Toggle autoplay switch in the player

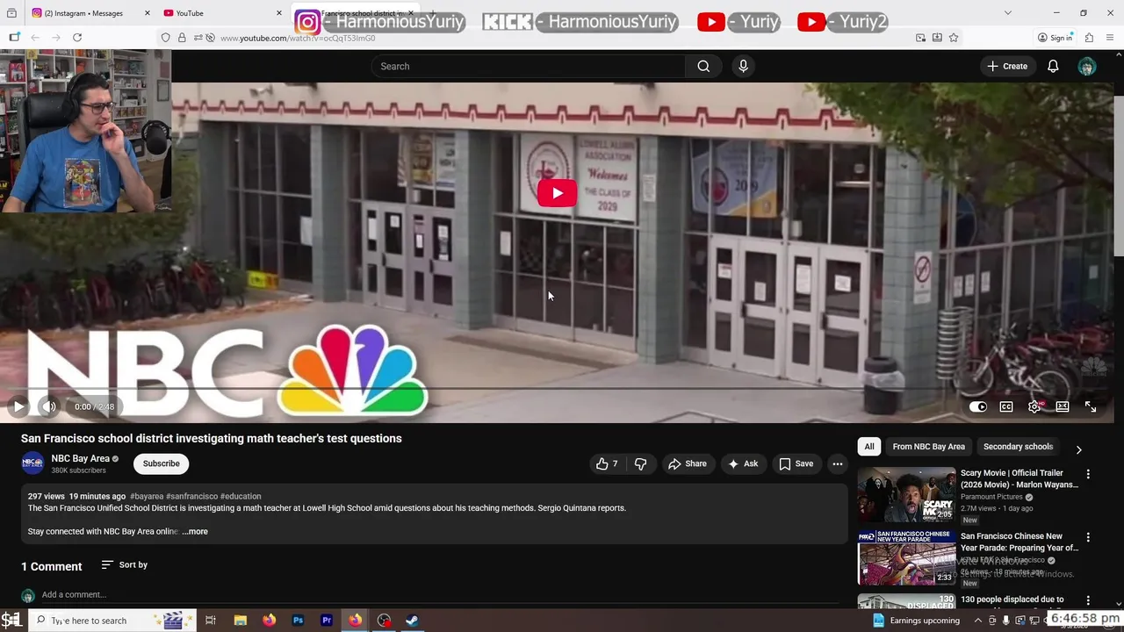point(977,406)
